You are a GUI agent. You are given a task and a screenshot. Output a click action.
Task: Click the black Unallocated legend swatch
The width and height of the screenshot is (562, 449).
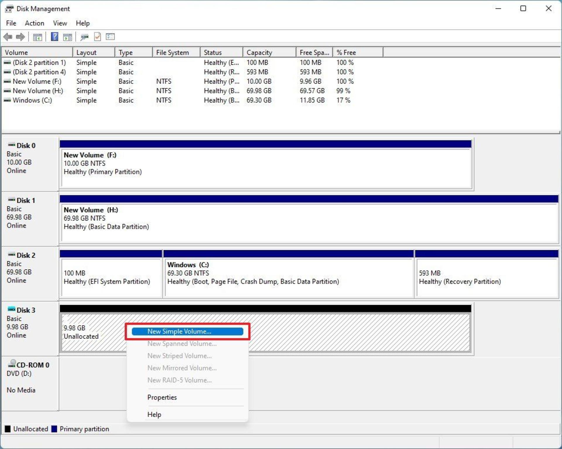pyautogui.click(x=8, y=429)
